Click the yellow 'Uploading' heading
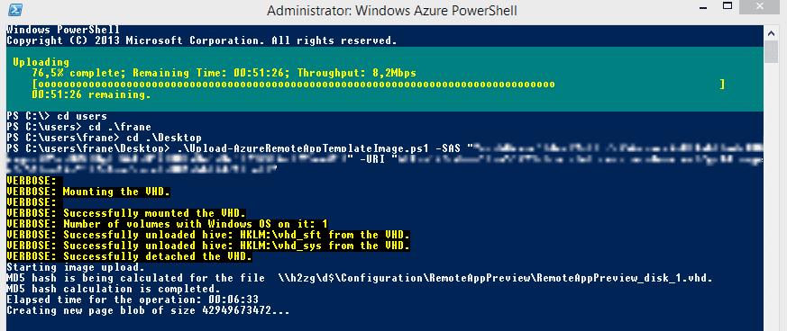 tap(41, 63)
